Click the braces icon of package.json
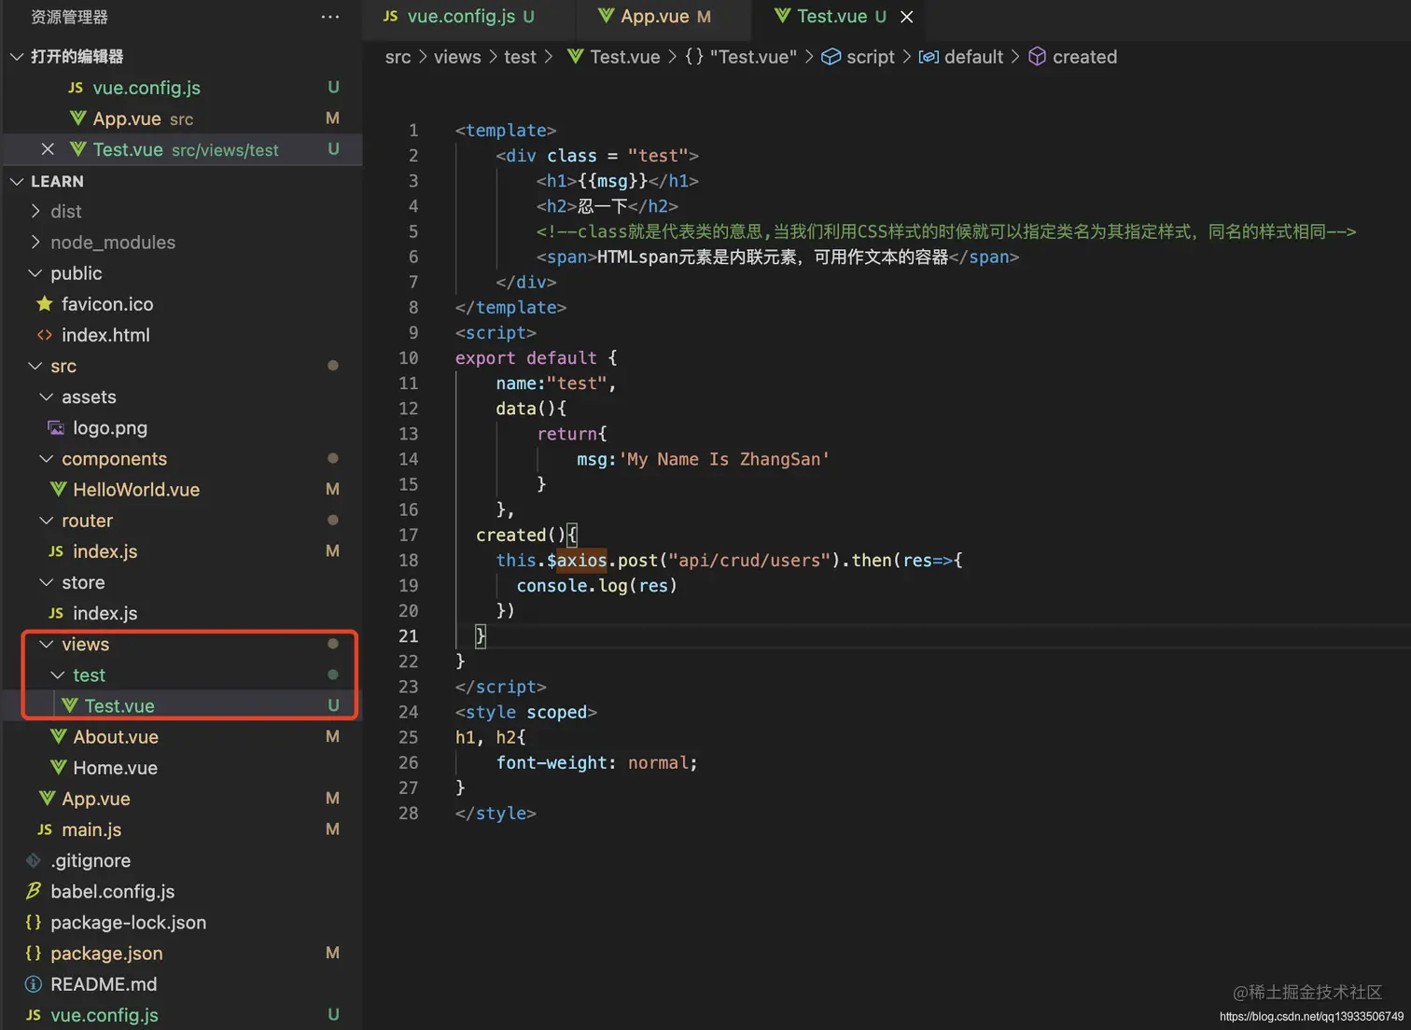Viewport: 1411px width, 1030px height. [x=33, y=953]
